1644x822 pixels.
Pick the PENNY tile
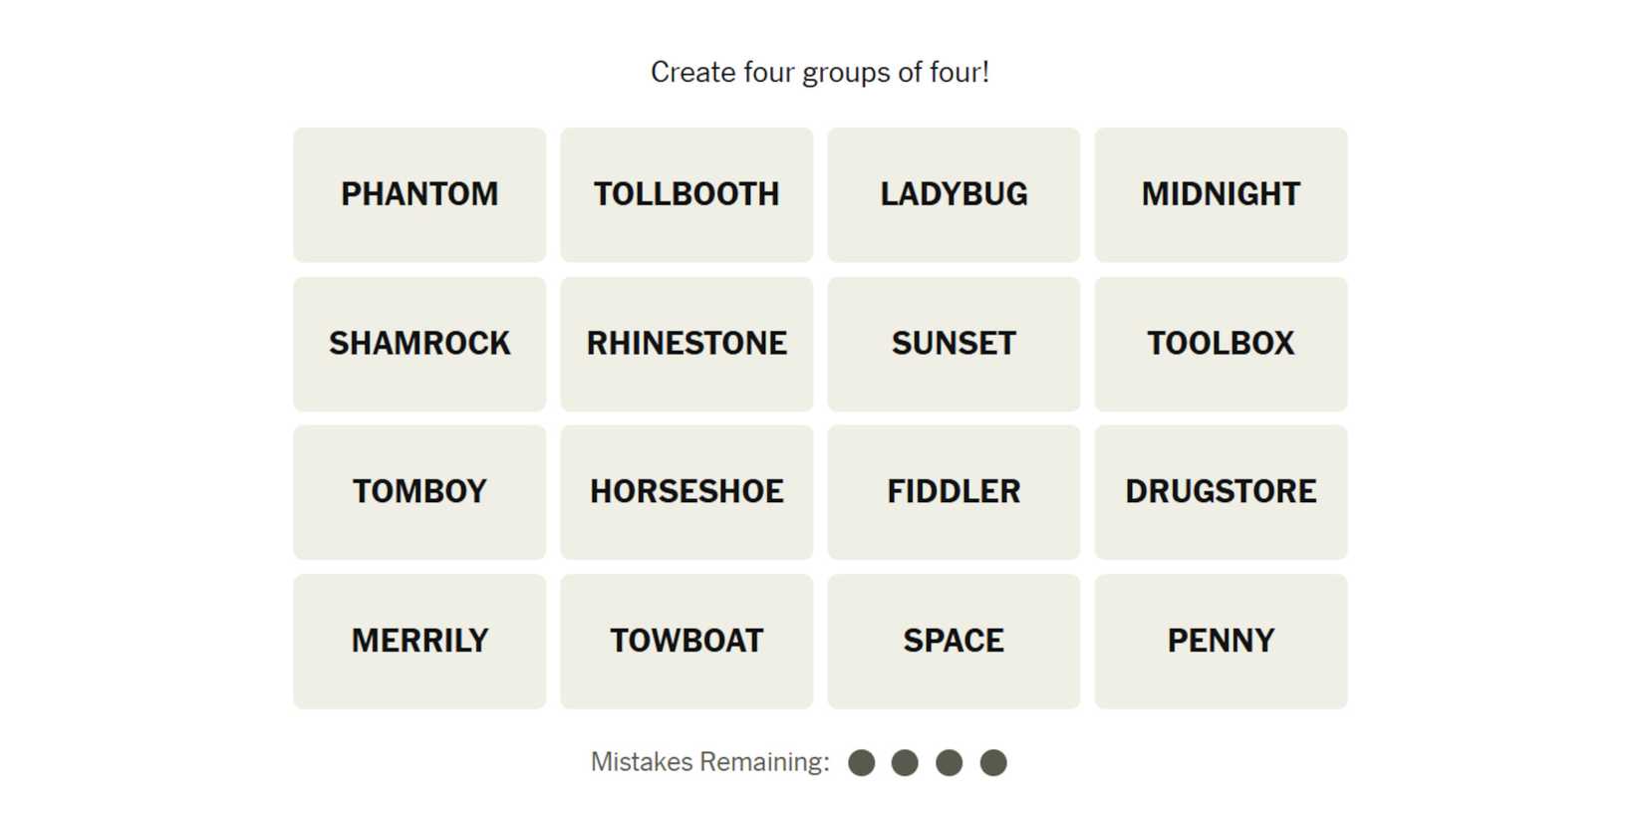point(1221,641)
